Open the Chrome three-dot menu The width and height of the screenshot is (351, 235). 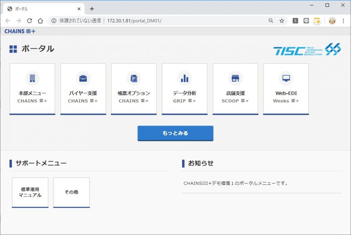point(343,21)
